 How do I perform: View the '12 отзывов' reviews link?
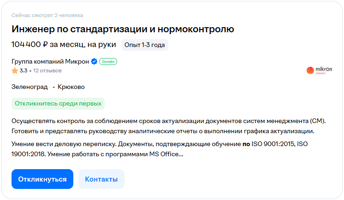click(x=47, y=71)
